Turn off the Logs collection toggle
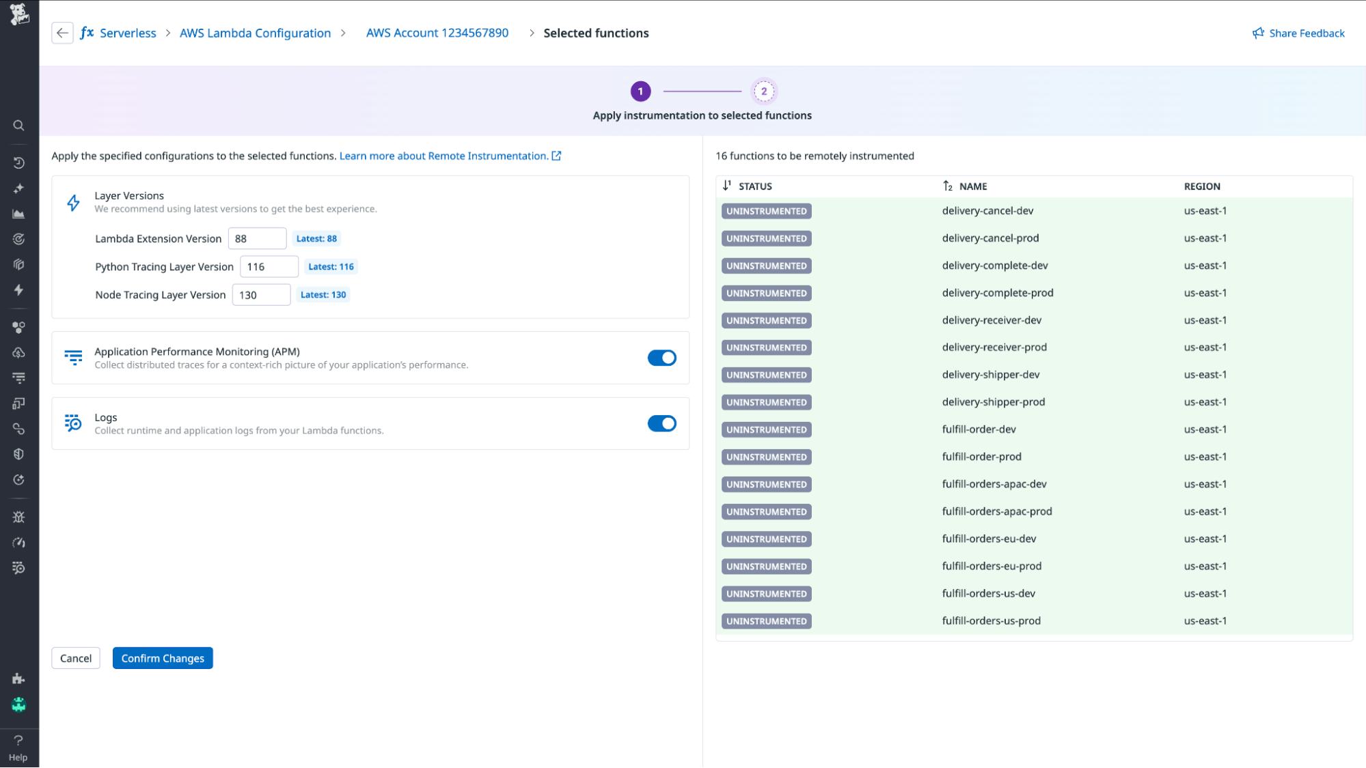The width and height of the screenshot is (1366, 768). tap(661, 423)
